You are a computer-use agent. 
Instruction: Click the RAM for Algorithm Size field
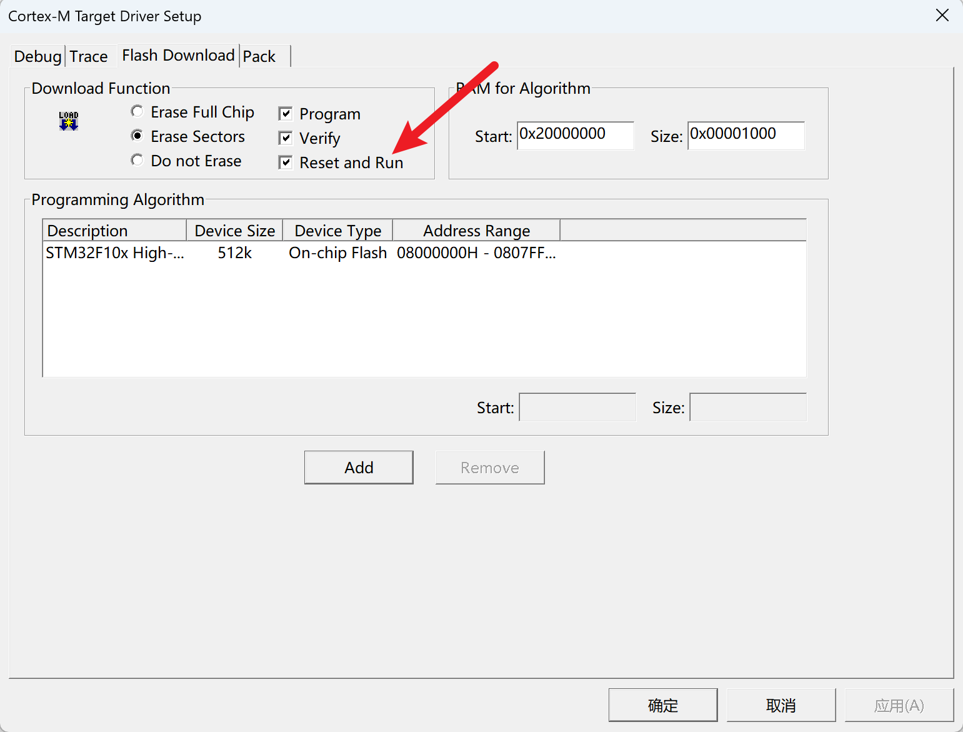[746, 135]
